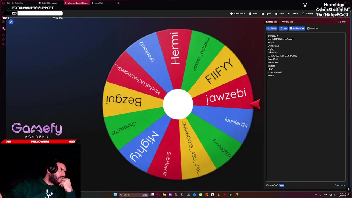This screenshot has height=198, width=352.
Task: Select the 'JARRBOO33_ABU_JARRBOO33' entry line
Action: (282, 56)
